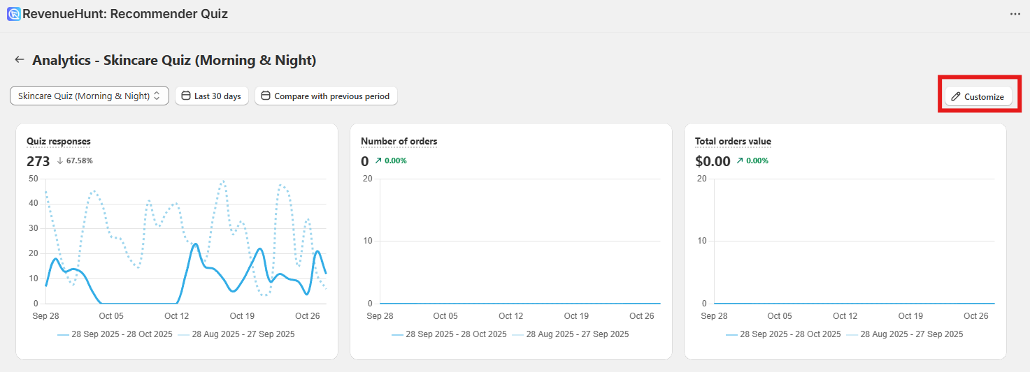This screenshot has height=372, width=1030.
Task: Open the Last 30 days date picker
Action: (212, 96)
